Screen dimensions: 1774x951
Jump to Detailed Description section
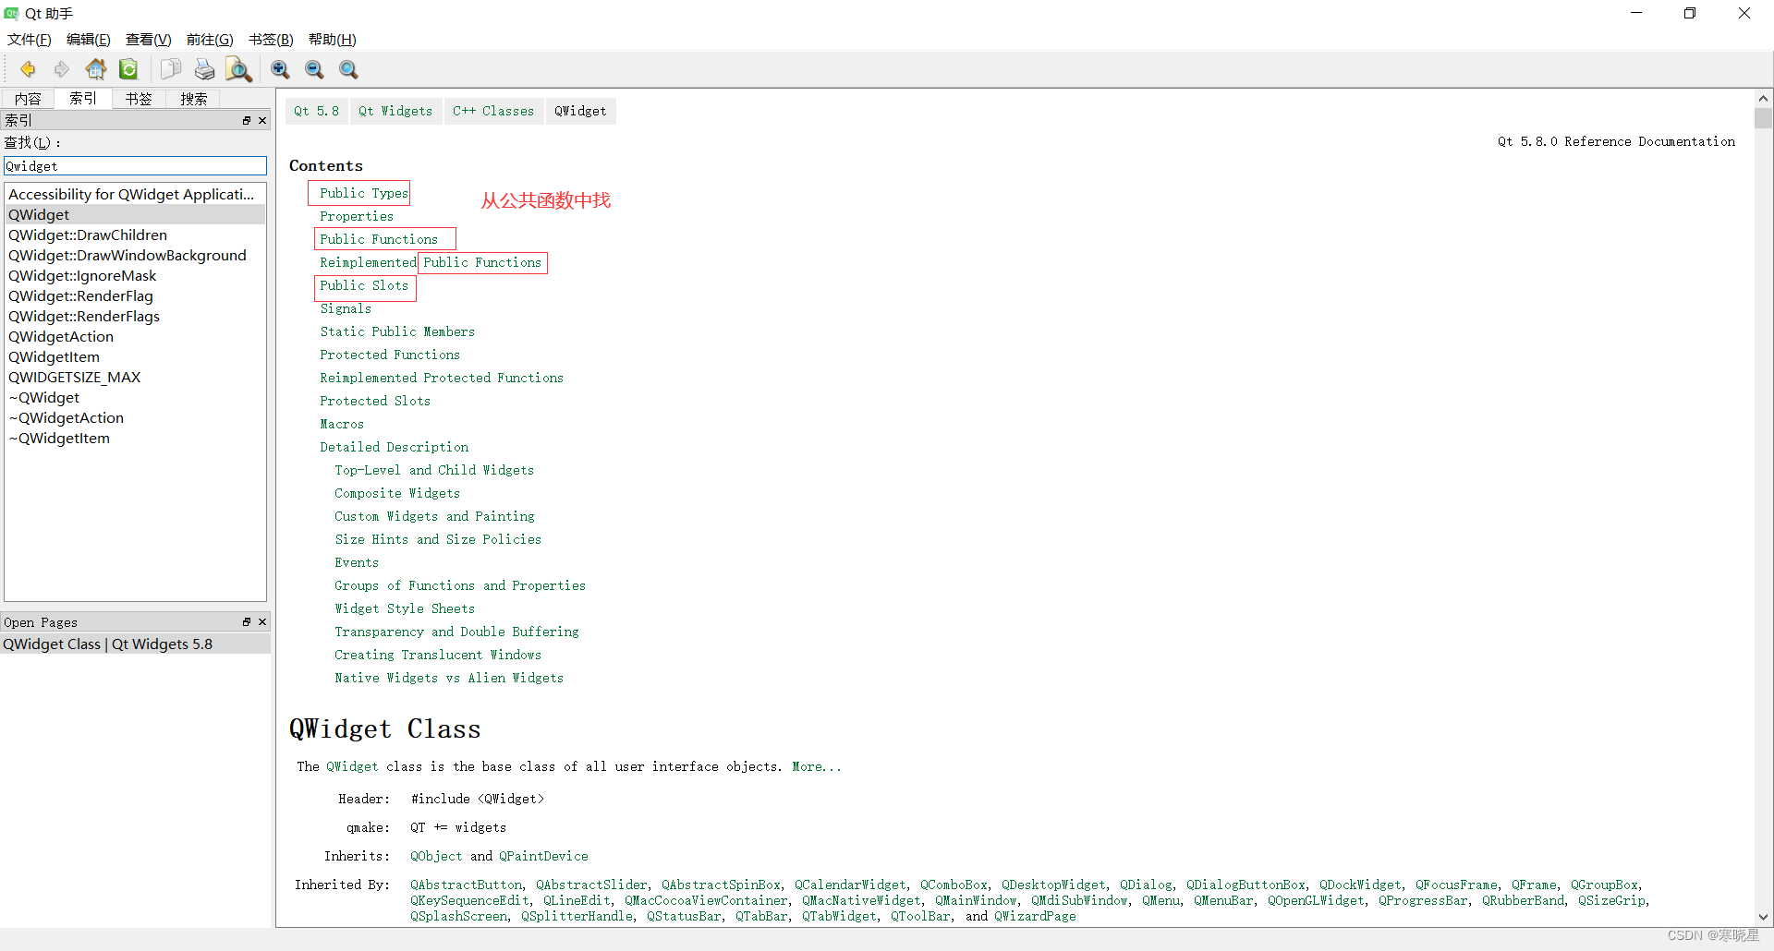[395, 447]
